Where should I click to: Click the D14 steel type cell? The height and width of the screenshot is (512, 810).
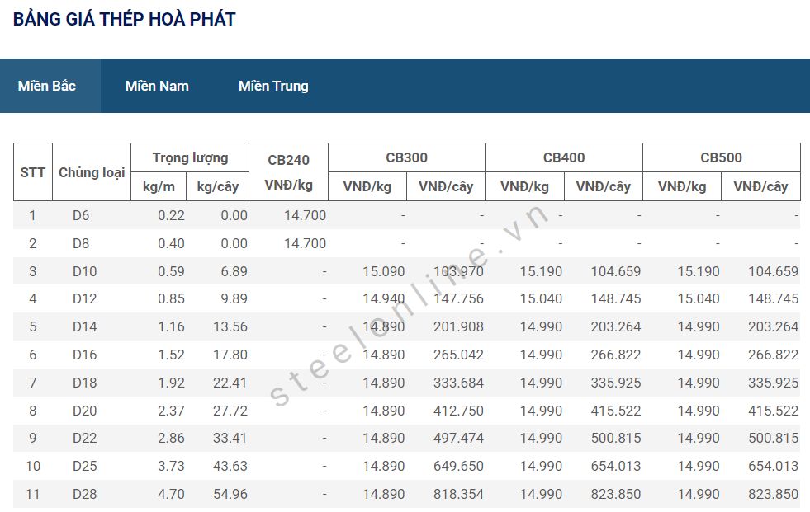click(x=85, y=326)
